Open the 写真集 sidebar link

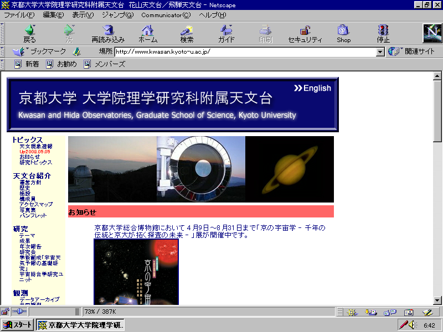(x=28, y=210)
